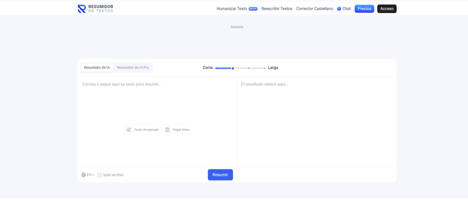Image resolution: width=468 pixels, height=201 pixels.
Task: Select the slider end stop beside Larga
Action: click(x=264, y=68)
